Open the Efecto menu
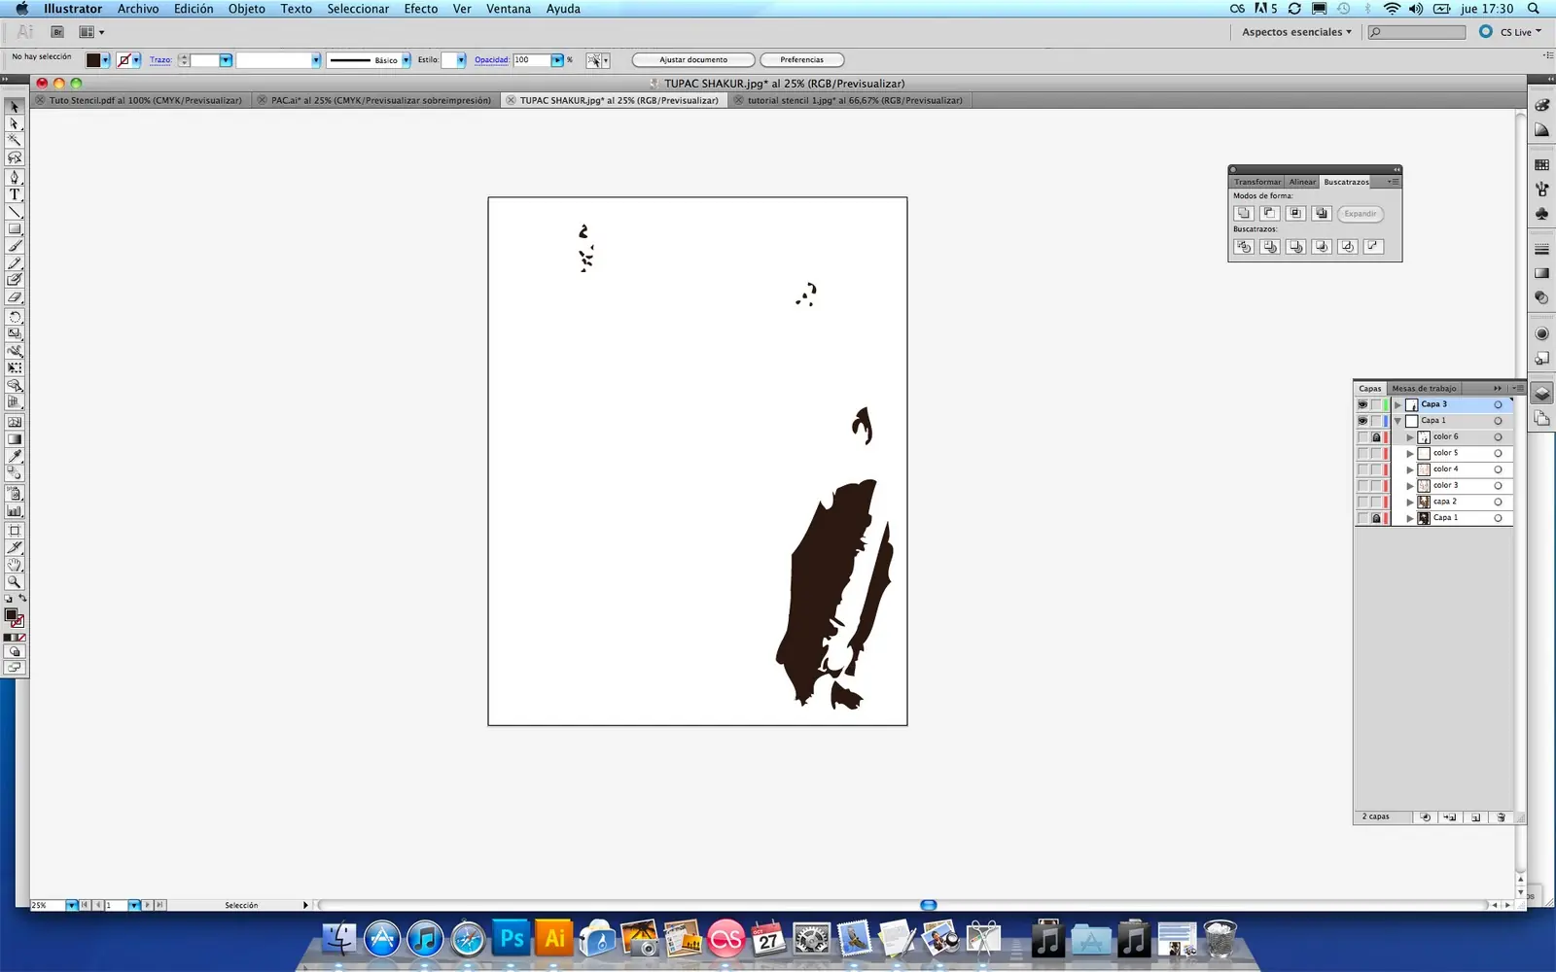Viewport: 1556px width, 972px height. point(421,9)
